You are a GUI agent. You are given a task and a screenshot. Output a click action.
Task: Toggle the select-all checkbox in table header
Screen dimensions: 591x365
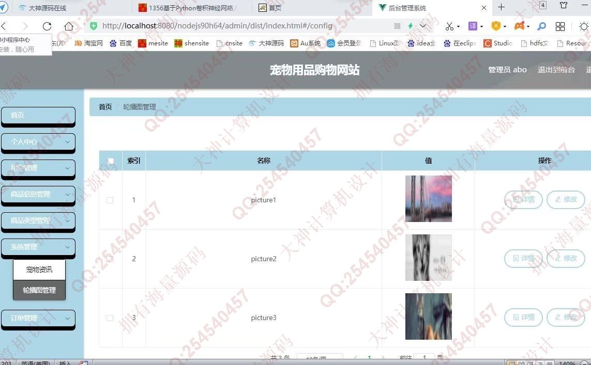click(110, 161)
